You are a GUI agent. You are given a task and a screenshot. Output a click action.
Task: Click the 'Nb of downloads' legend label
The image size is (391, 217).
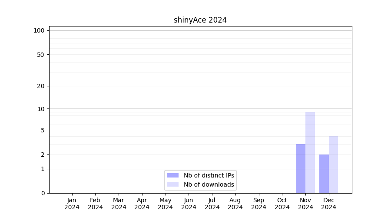point(209,184)
